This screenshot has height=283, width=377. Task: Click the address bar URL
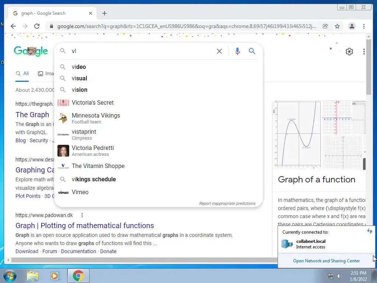187,26
